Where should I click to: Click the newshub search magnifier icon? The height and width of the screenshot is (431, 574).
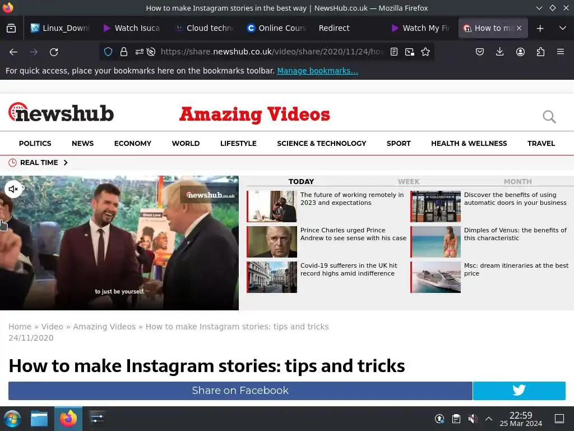pos(549,117)
